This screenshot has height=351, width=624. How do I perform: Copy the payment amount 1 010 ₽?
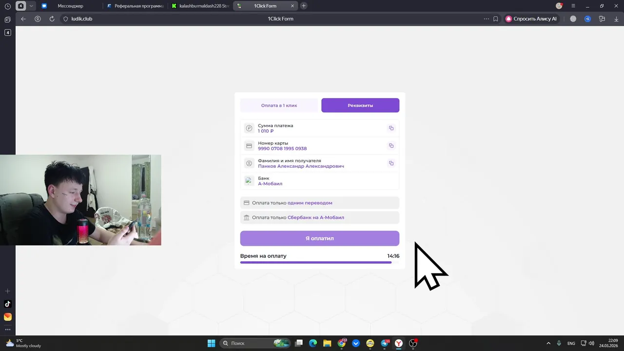(x=391, y=128)
